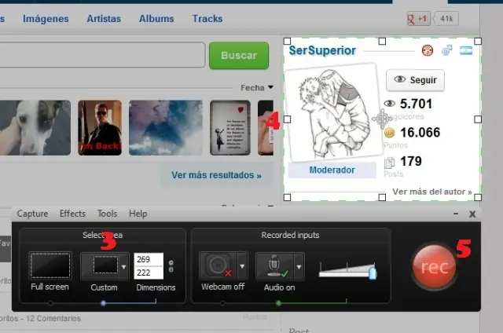
Task: Open the SerSuperior profile name
Action: (322, 50)
